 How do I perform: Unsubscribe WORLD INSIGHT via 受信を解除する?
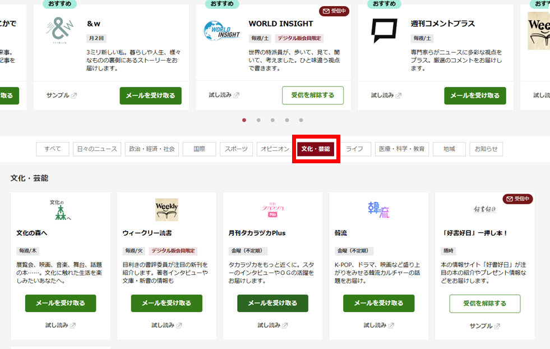coord(313,95)
